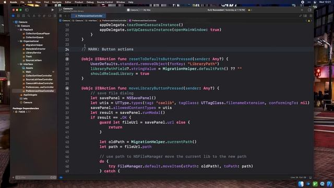
Task: Toggle the debug area icon bottom right
Action: click(x=311, y=178)
